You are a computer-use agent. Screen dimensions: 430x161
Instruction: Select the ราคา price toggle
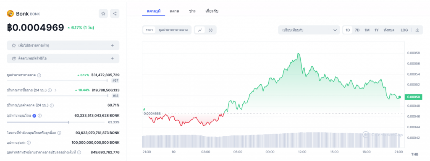coord(149,30)
